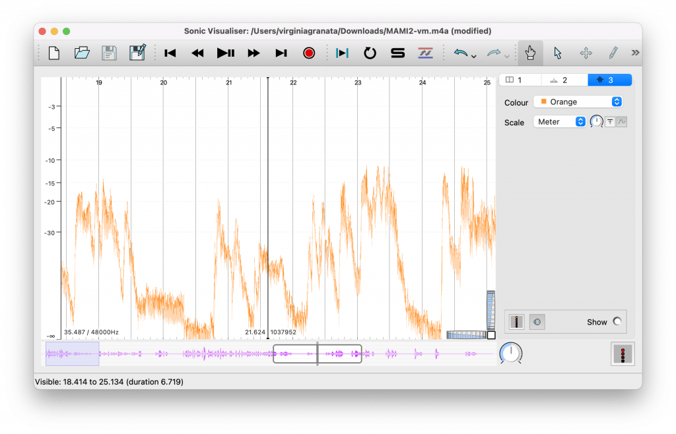Open layer playback parameters button
This screenshot has width=676, height=434.
(537, 322)
